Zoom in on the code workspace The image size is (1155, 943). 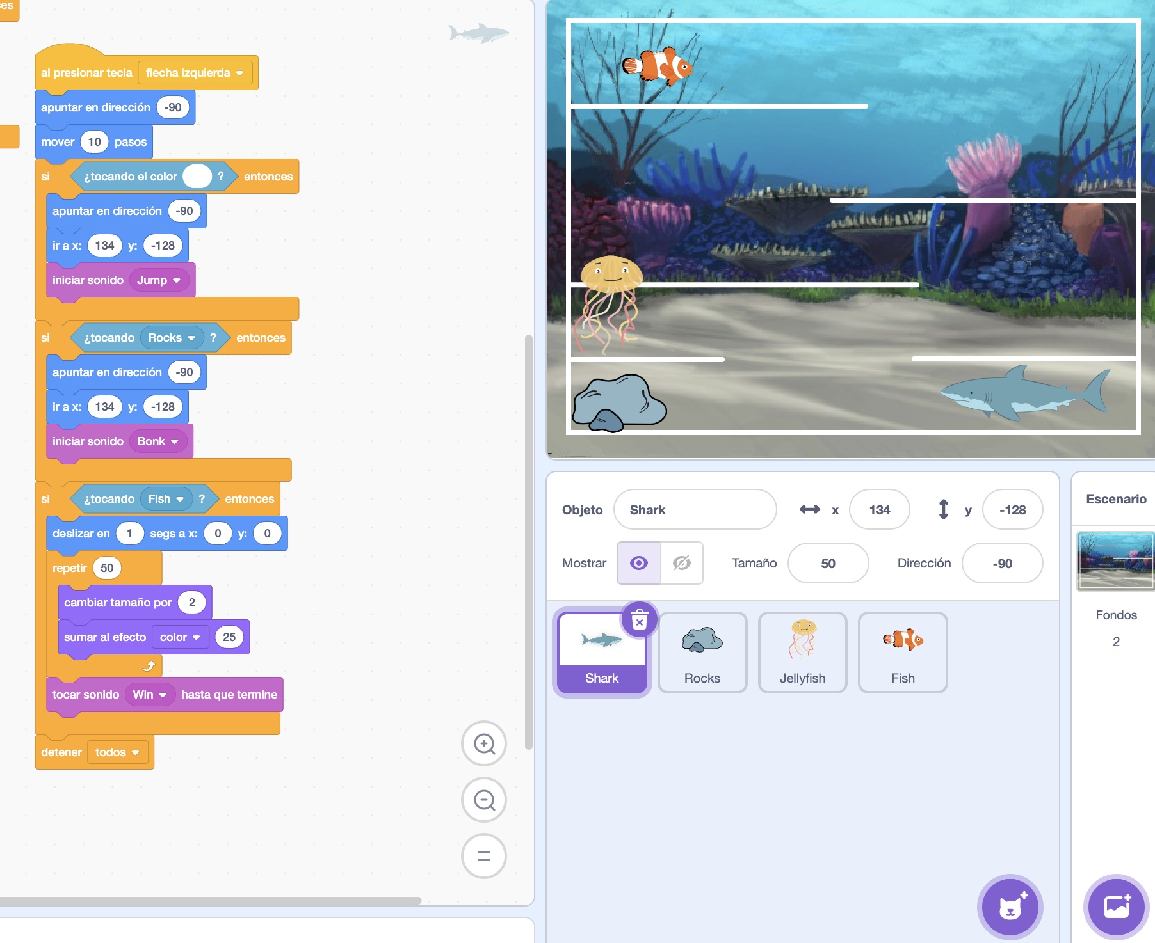pos(484,743)
